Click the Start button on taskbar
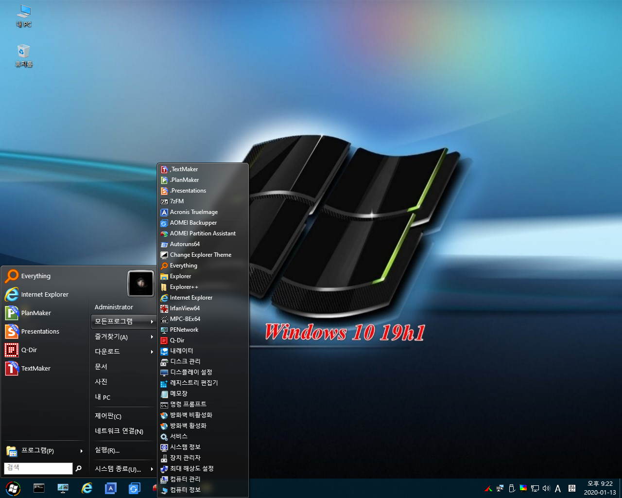Image resolution: width=622 pixels, height=498 pixels. [13, 488]
